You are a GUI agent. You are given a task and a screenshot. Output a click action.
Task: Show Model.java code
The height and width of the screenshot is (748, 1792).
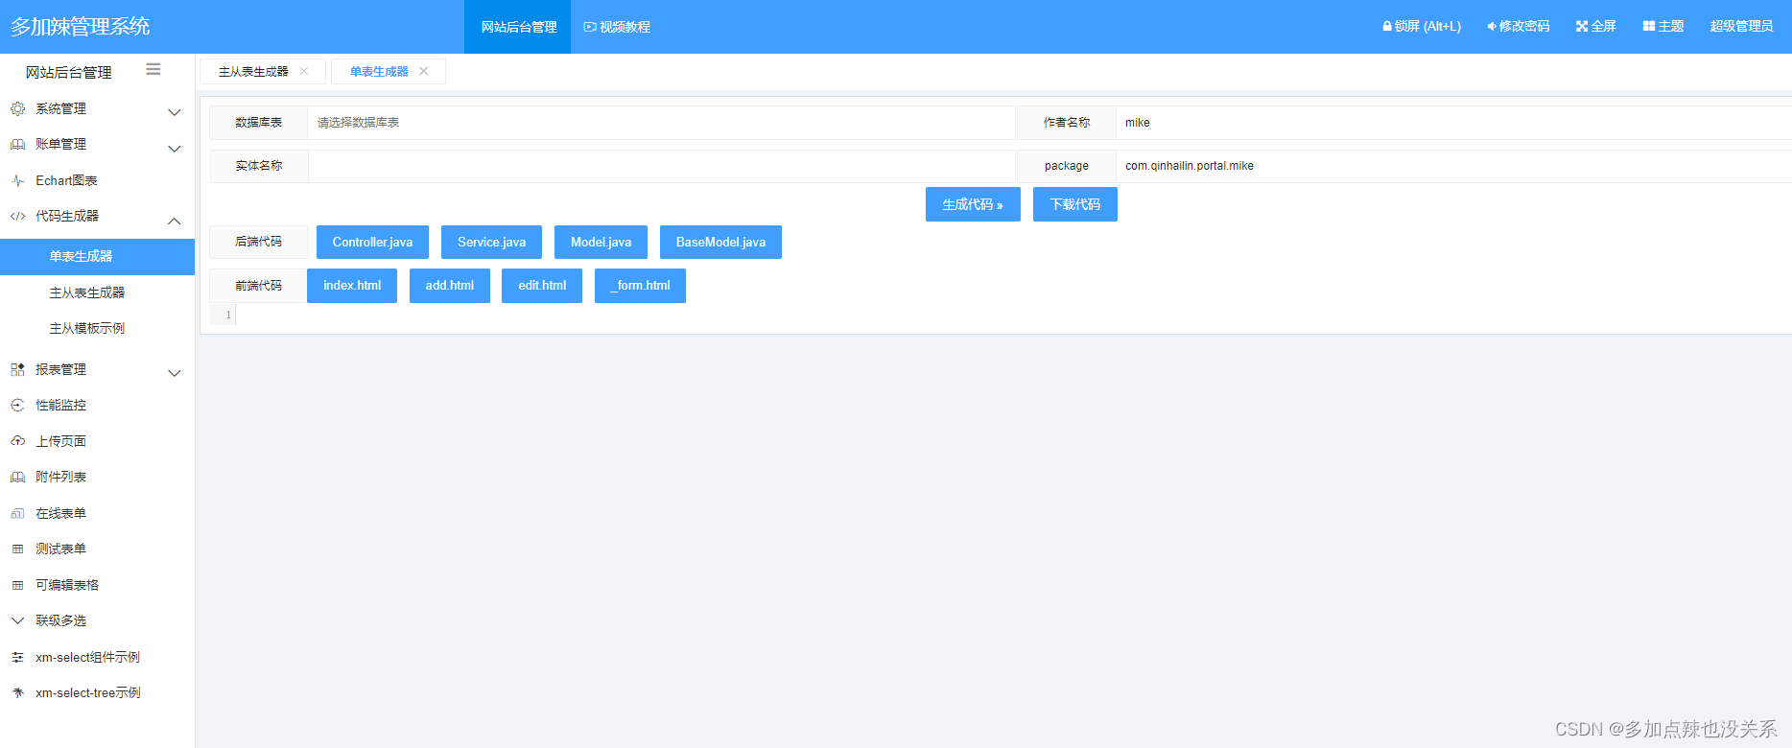pyautogui.click(x=601, y=242)
